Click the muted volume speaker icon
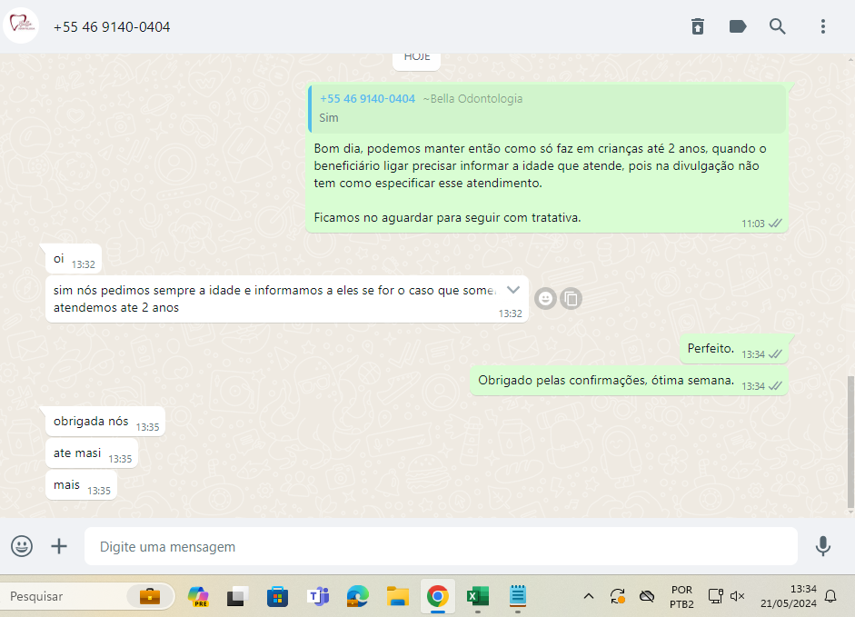This screenshot has height=617, width=855. coord(737,596)
